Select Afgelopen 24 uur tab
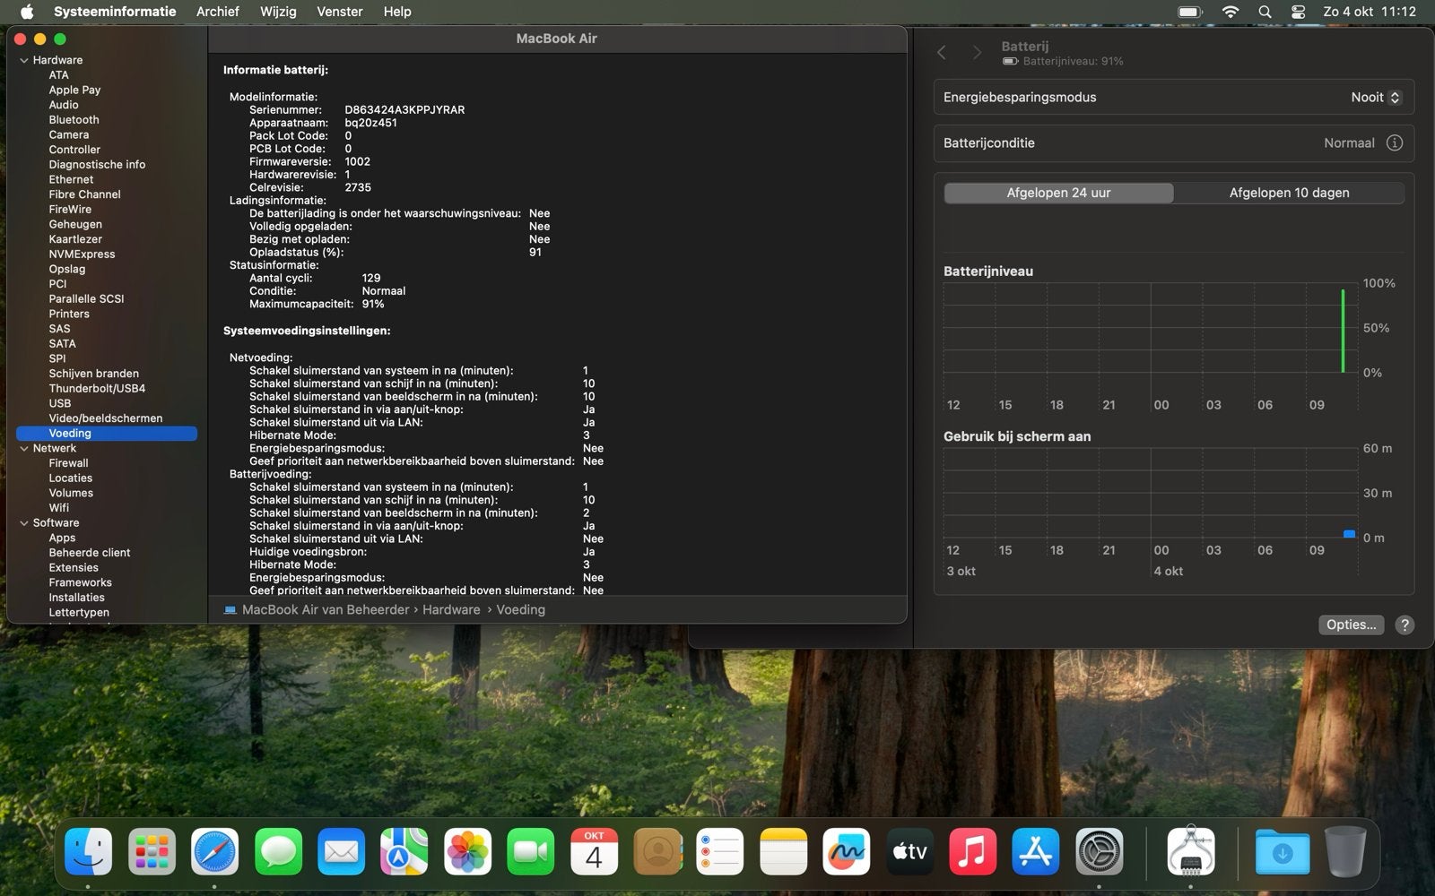The height and width of the screenshot is (896, 1435). [1058, 193]
